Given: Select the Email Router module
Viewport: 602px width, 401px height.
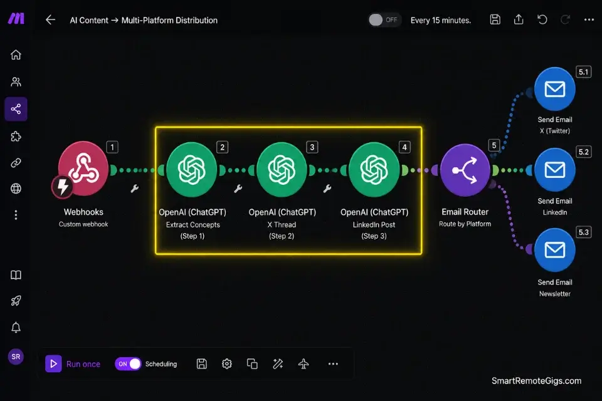Looking at the screenshot, I should (x=465, y=170).
